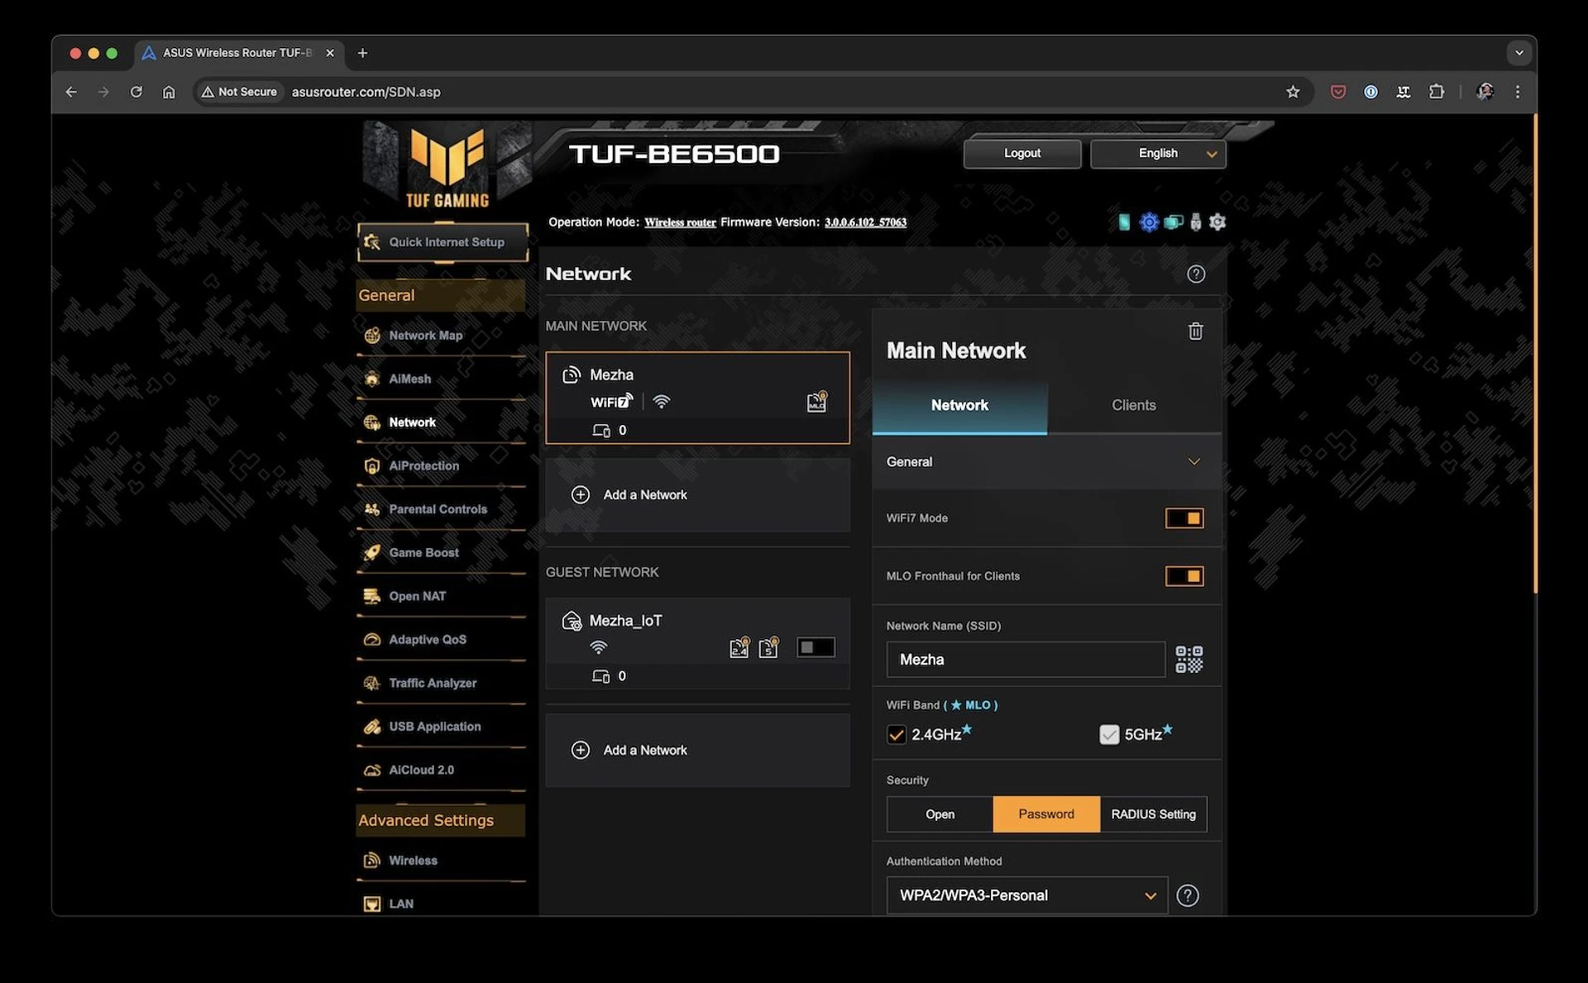
Task: Click the Network globe icon in sidebar
Action: click(372, 422)
